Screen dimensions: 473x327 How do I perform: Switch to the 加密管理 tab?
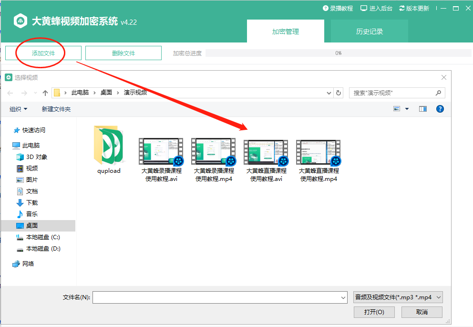285,32
